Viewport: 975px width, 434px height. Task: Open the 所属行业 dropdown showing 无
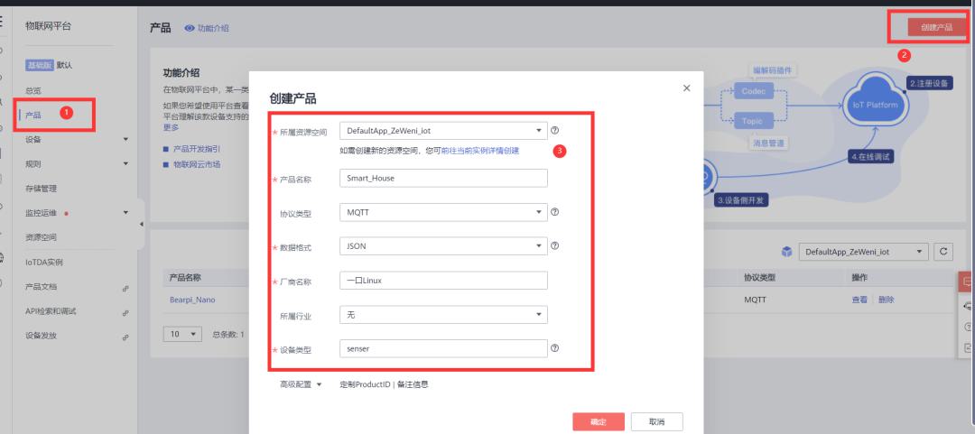443,315
